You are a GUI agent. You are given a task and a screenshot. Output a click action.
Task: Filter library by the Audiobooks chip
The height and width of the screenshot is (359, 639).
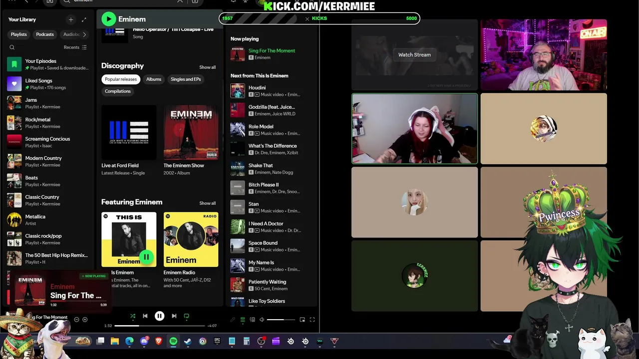point(70,34)
